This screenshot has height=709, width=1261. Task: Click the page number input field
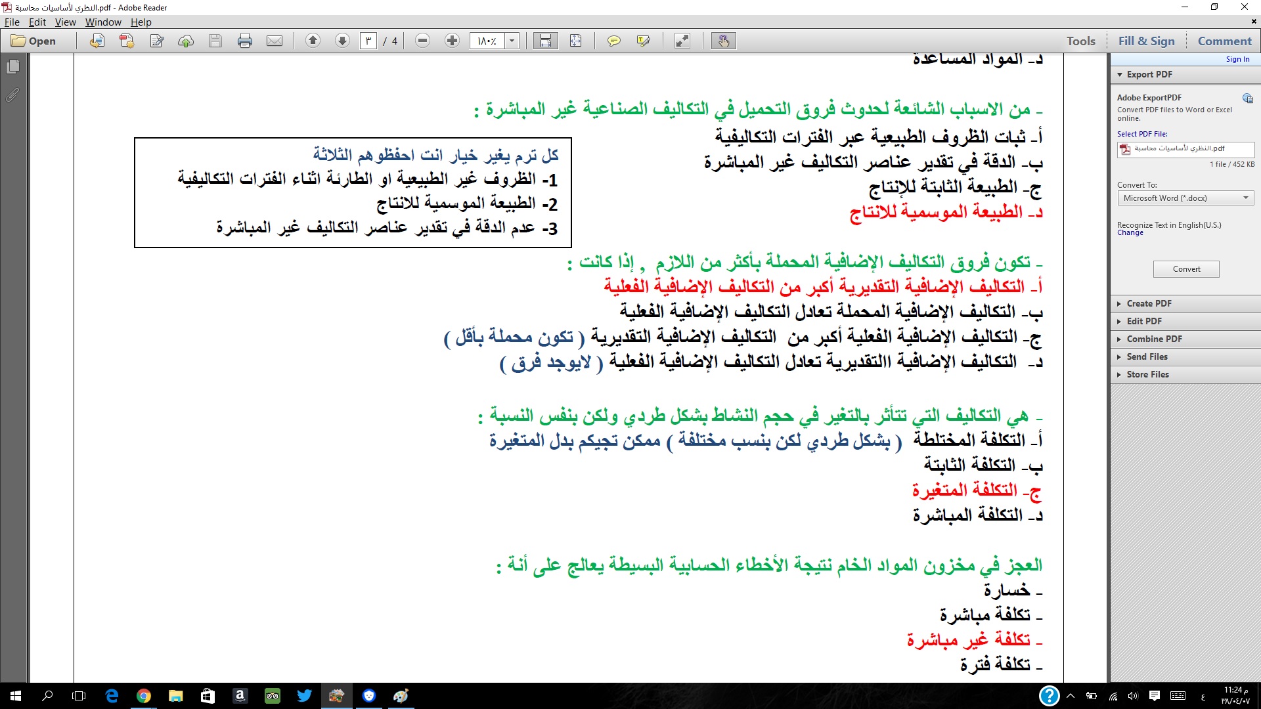(368, 41)
